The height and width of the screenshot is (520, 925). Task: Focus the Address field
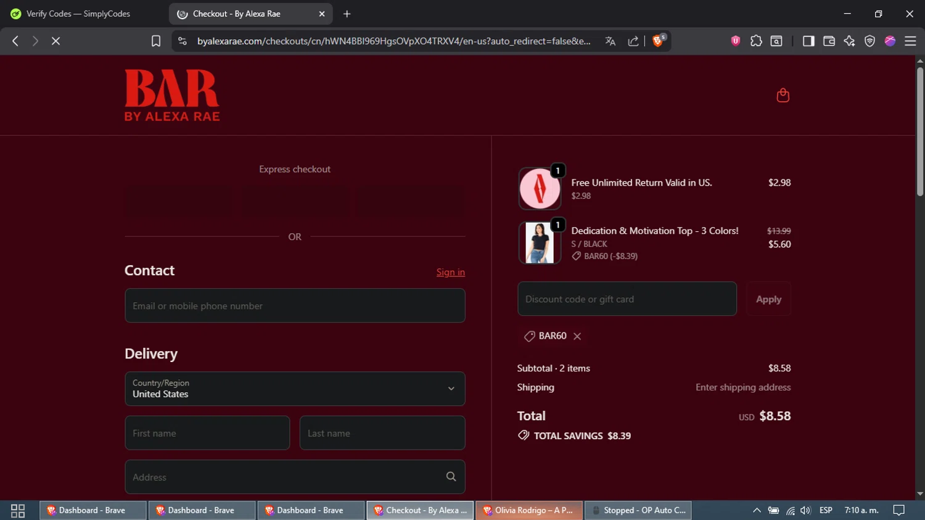pos(295,477)
